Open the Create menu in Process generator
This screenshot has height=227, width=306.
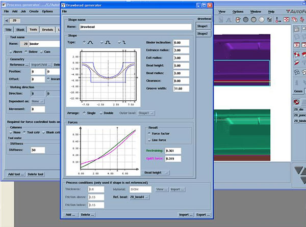[34, 11]
